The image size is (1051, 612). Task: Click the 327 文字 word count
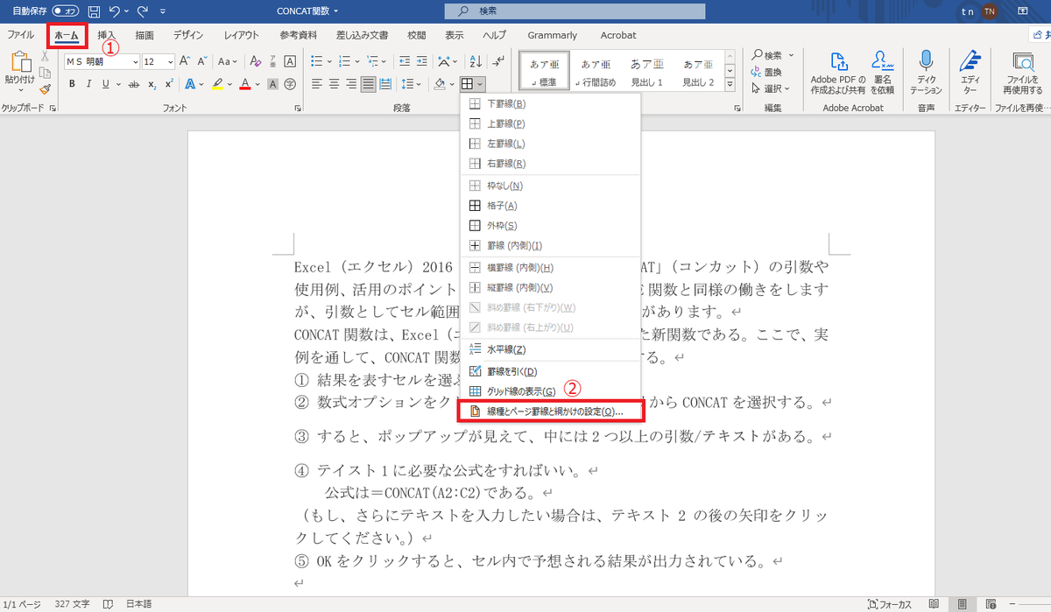71,604
